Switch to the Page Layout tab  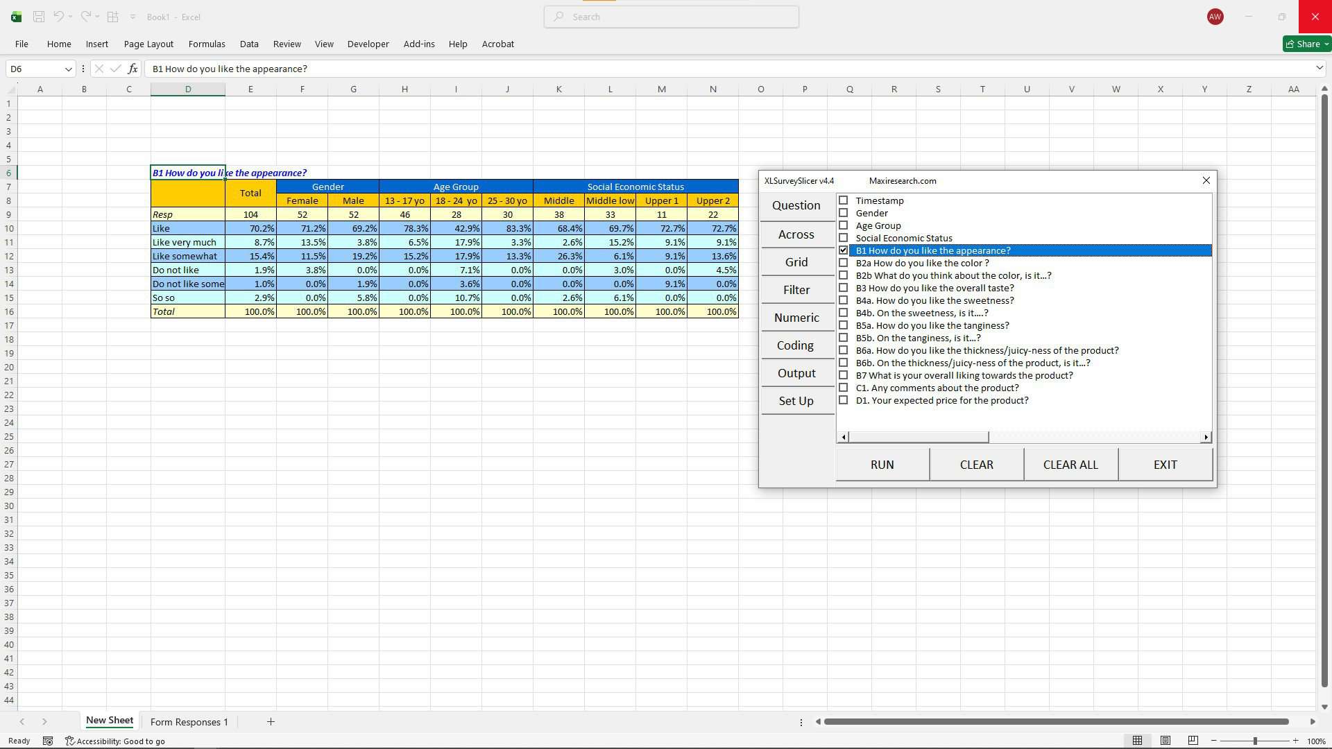[x=148, y=44]
